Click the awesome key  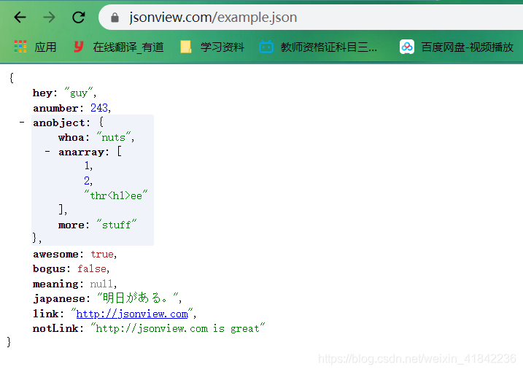tap(55, 255)
